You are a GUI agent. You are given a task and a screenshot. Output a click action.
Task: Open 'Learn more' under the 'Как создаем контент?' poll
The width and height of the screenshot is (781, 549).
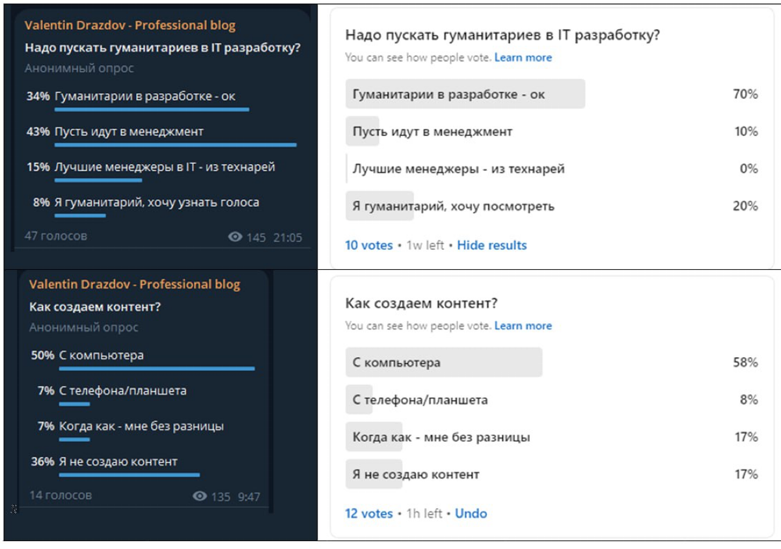tap(523, 325)
